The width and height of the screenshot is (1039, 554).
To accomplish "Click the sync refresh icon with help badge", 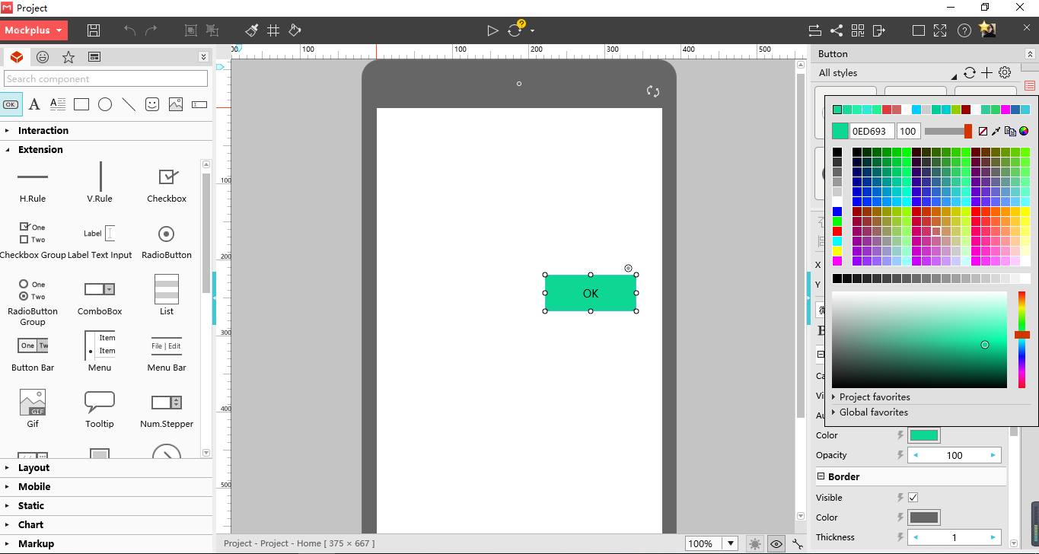I will pyautogui.click(x=516, y=30).
